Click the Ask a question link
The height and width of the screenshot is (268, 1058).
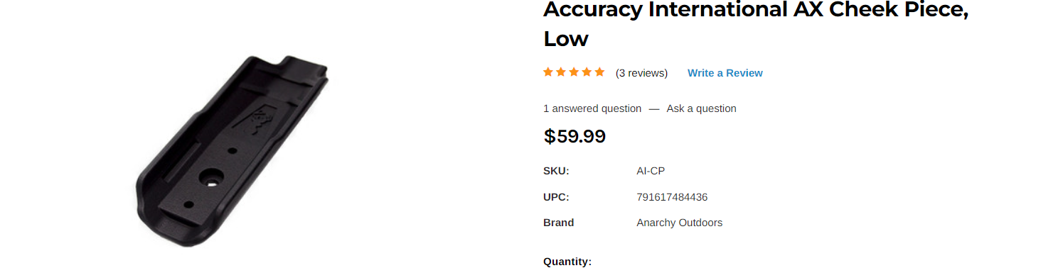coord(701,108)
